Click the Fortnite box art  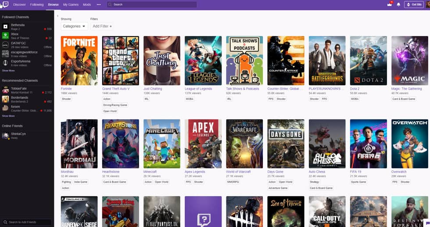click(x=79, y=61)
